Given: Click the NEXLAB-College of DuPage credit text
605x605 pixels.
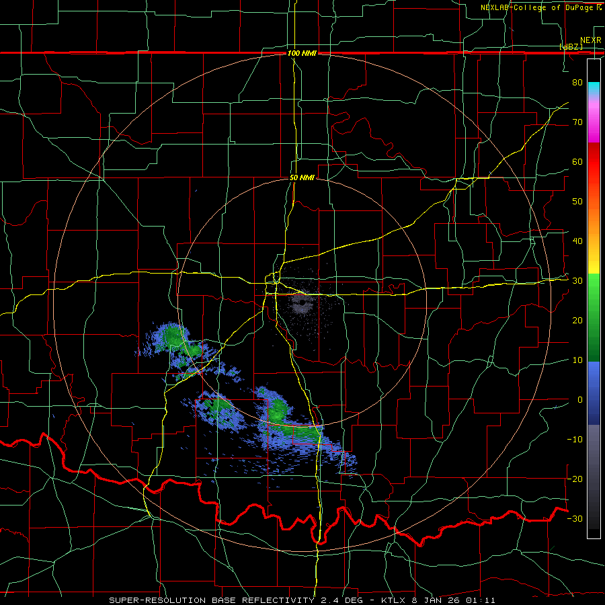Looking at the screenshot, I should (540, 7).
